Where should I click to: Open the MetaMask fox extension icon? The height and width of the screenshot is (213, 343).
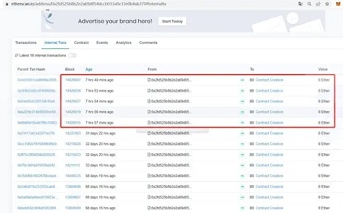[338, 4]
